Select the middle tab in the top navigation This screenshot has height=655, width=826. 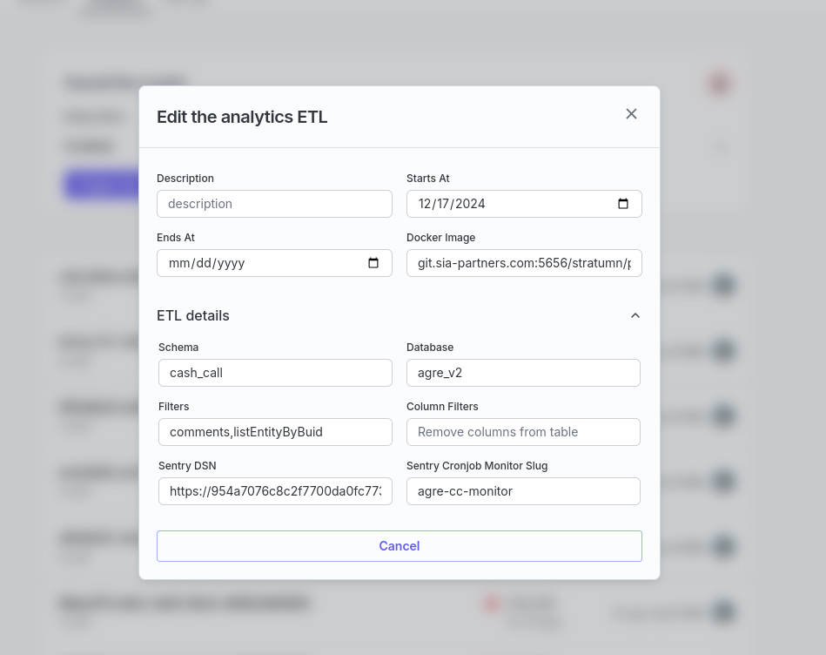(x=116, y=3)
